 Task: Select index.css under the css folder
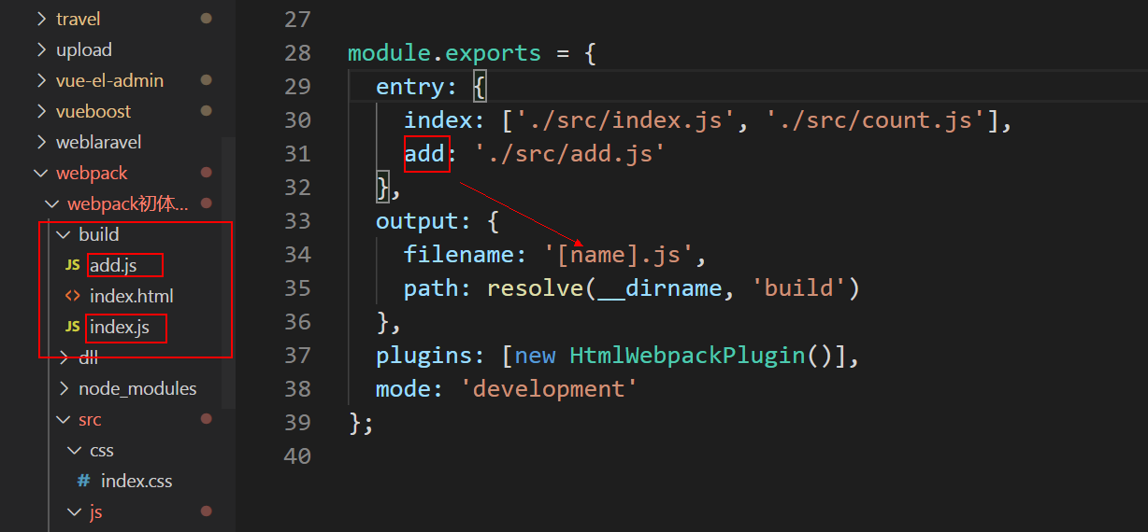(136, 481)
